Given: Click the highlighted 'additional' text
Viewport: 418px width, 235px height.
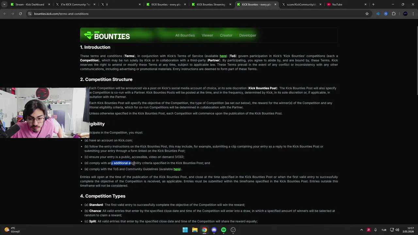Looking at the screenshot, I should [x=121, y=163].
